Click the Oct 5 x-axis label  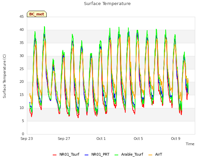click(x=138, y=139)
